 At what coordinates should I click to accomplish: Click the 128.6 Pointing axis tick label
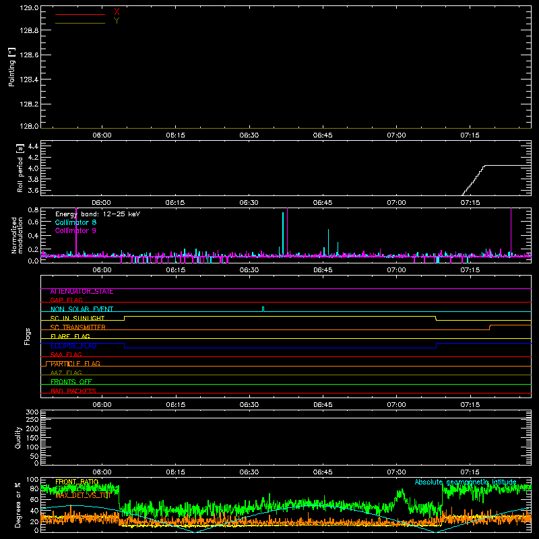pyautogui.click(x=29, y=55)
